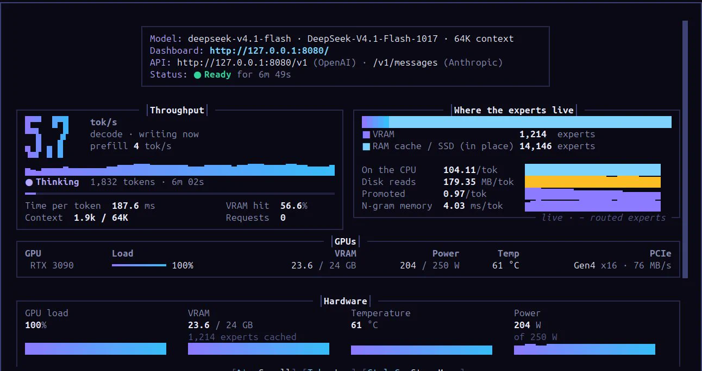Click the 'Ready' status word
This screenshot has width=702, height=371.
(218, 74)
